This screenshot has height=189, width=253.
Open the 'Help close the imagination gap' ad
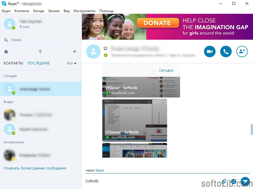click(167, 27)
